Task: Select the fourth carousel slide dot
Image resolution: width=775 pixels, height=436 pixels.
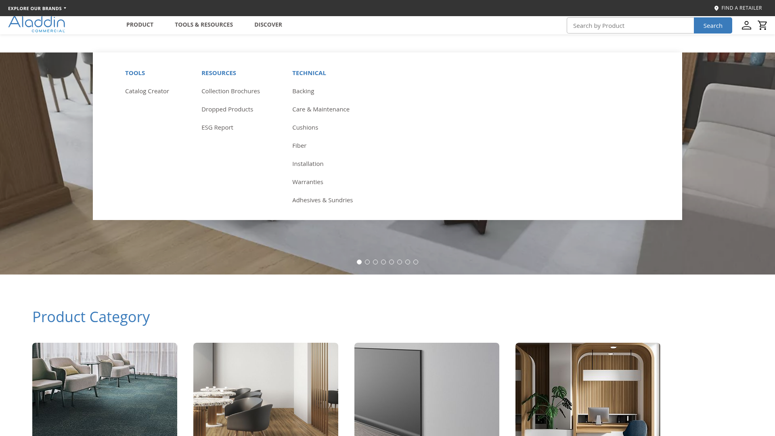Action: coord(383,262)
